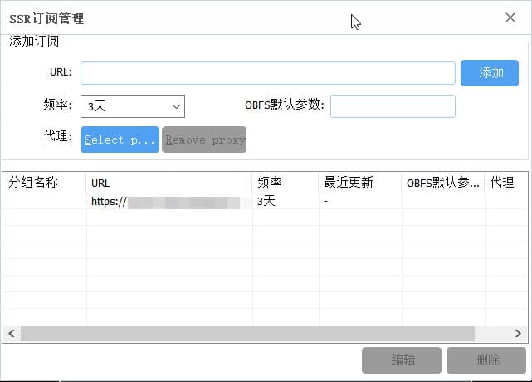Click the horizontal scrollbar thumb

(247, 333)
